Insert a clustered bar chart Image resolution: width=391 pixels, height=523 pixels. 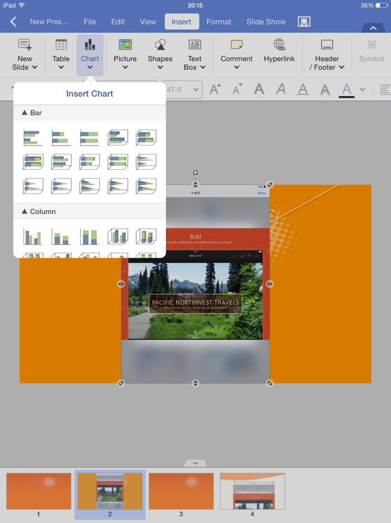[x=32, y=137]
